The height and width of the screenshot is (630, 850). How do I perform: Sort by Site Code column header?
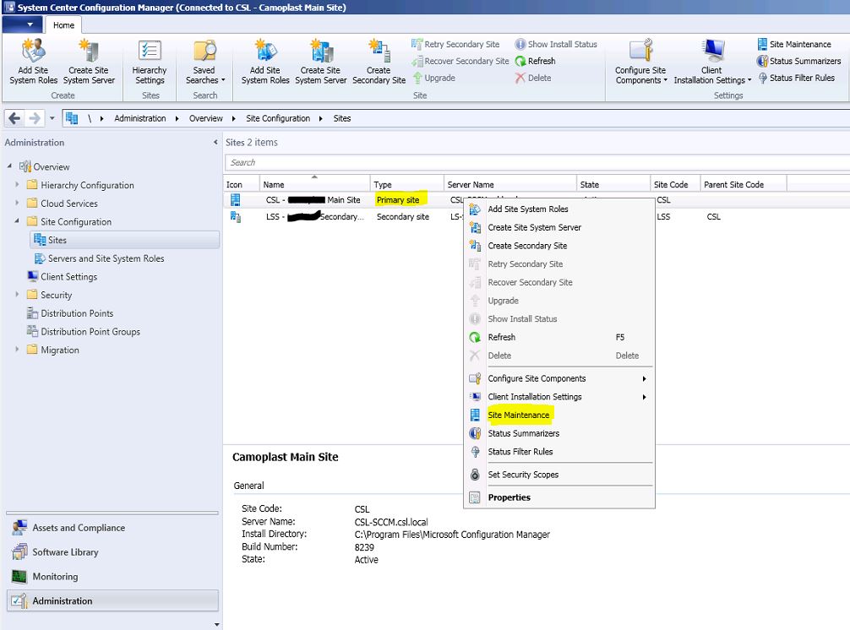(x=675, y=184)
